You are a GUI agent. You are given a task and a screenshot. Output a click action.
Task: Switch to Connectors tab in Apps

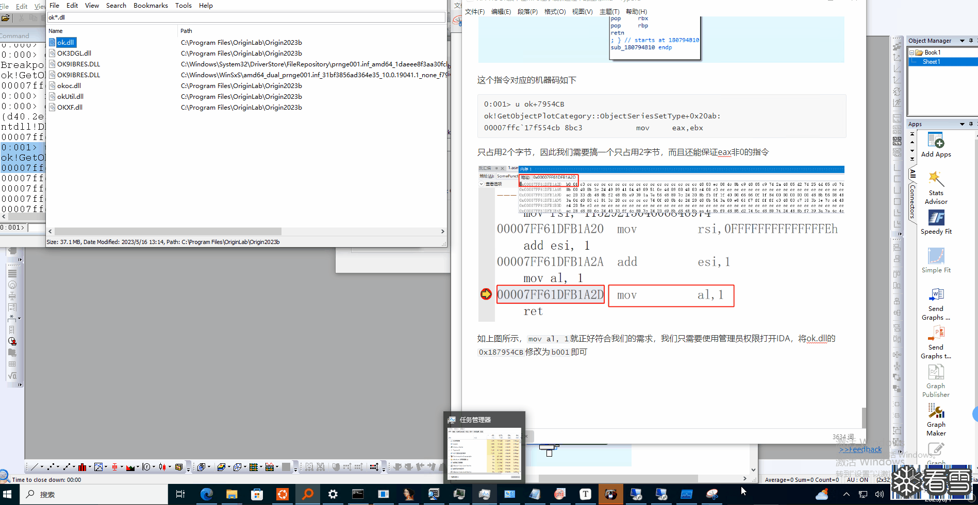point(912,202)
